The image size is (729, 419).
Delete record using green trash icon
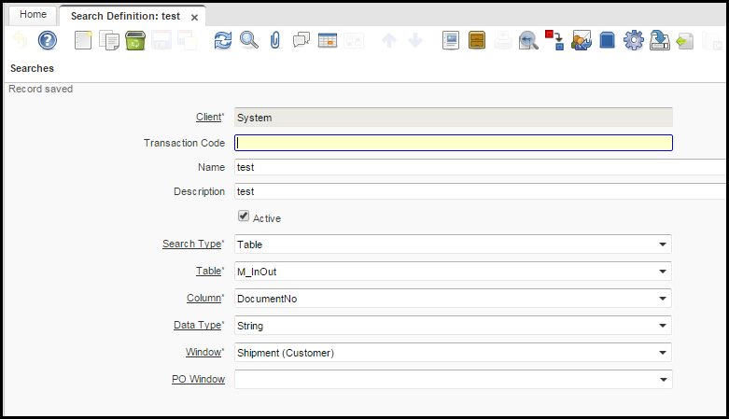[135, 40]
